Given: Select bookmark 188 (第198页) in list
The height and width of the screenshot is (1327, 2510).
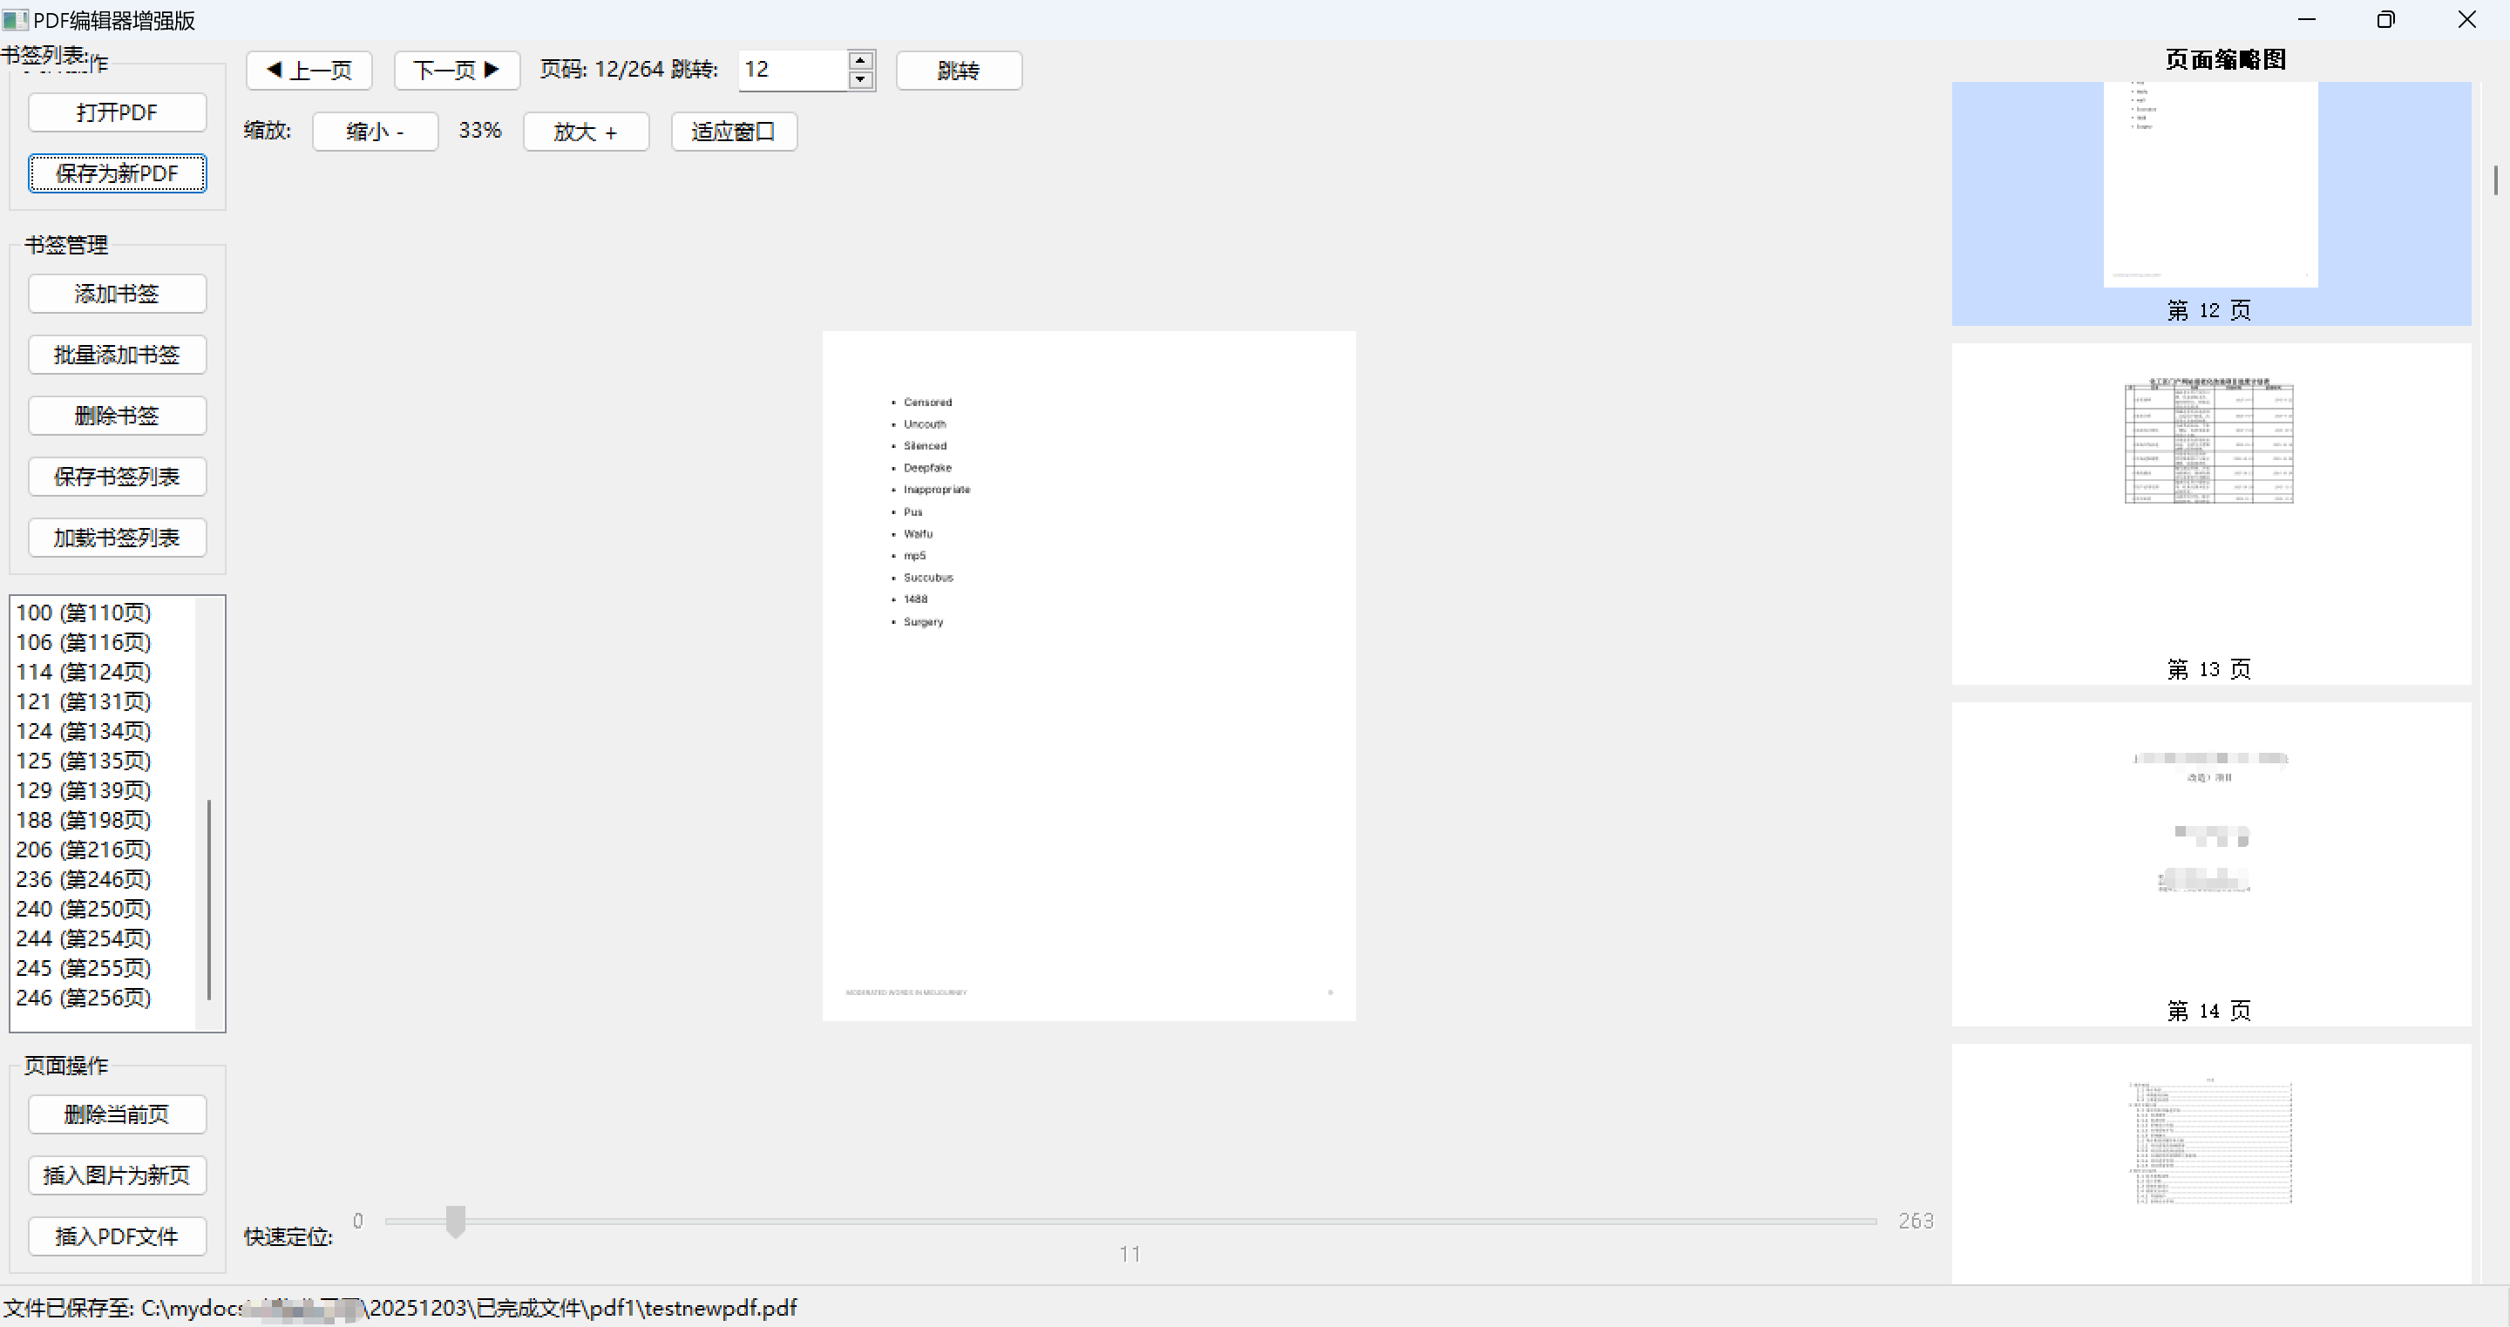Looking at the screenshot, I should point(84,821).
